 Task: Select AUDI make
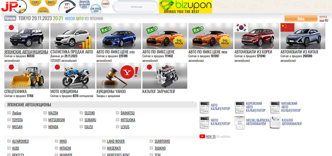pos(15,148)
